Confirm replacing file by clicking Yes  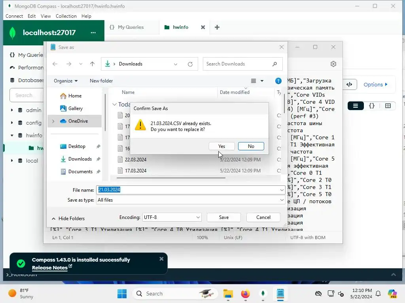tap(221, 146)
